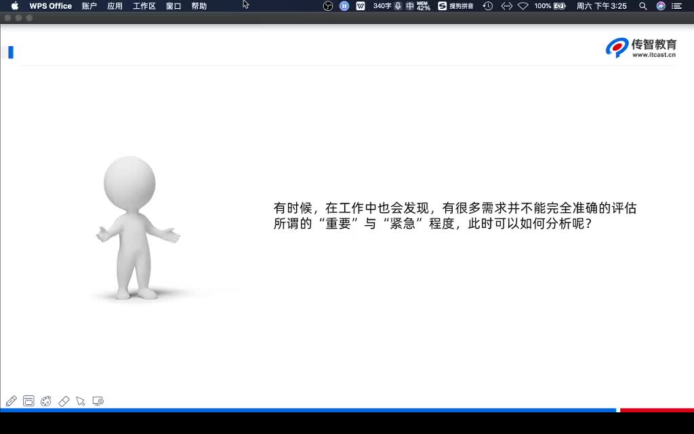694x434 pixels.
Task: Click the slide text mentioning 重要 and 紧急
Action: click(x=455, y=216)
